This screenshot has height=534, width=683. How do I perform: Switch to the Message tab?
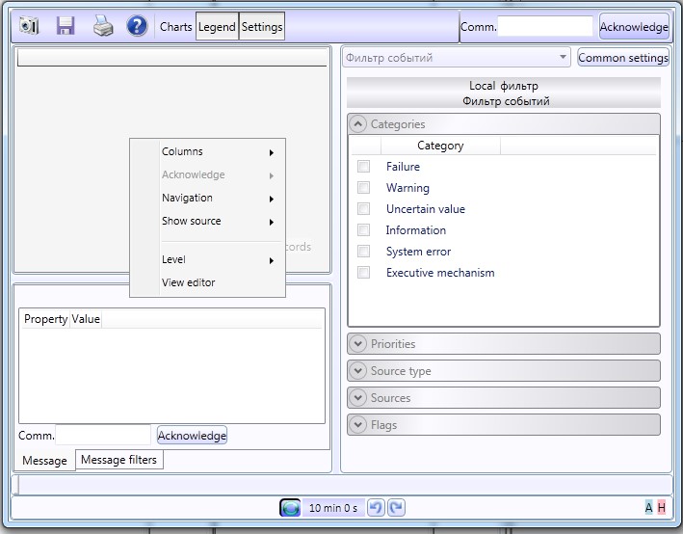click(x=44, y=461)
